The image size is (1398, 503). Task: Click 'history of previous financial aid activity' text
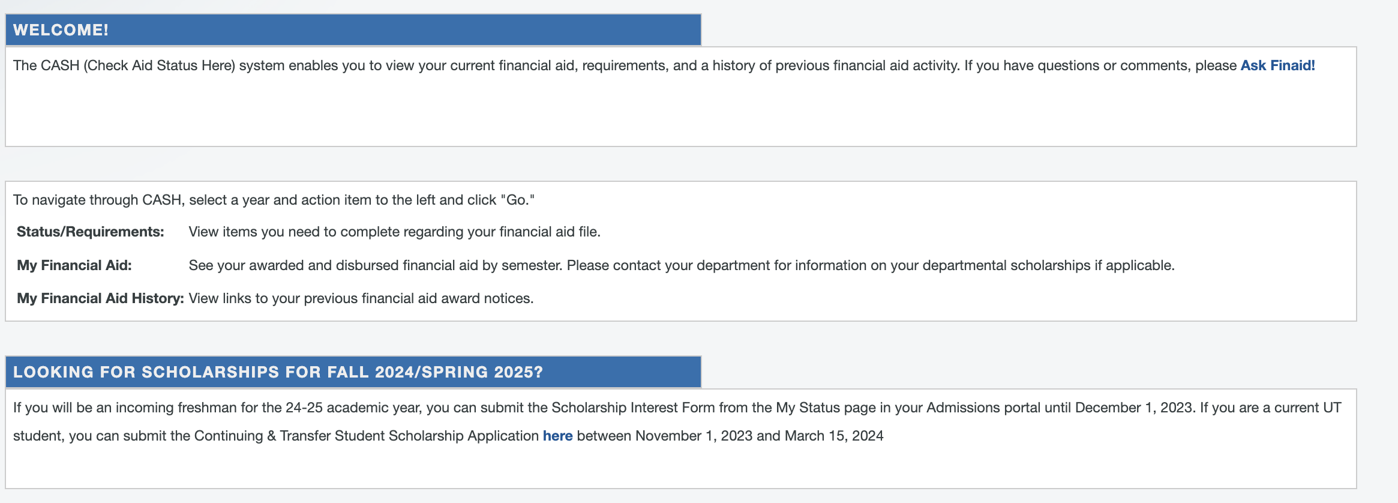coord(836,65)
